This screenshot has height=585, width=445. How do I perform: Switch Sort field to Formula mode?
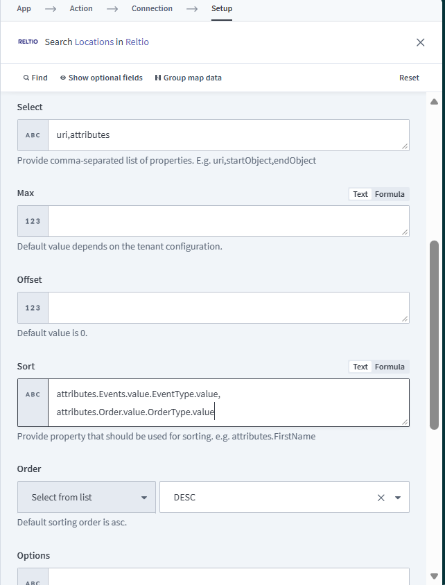(390, 367)
